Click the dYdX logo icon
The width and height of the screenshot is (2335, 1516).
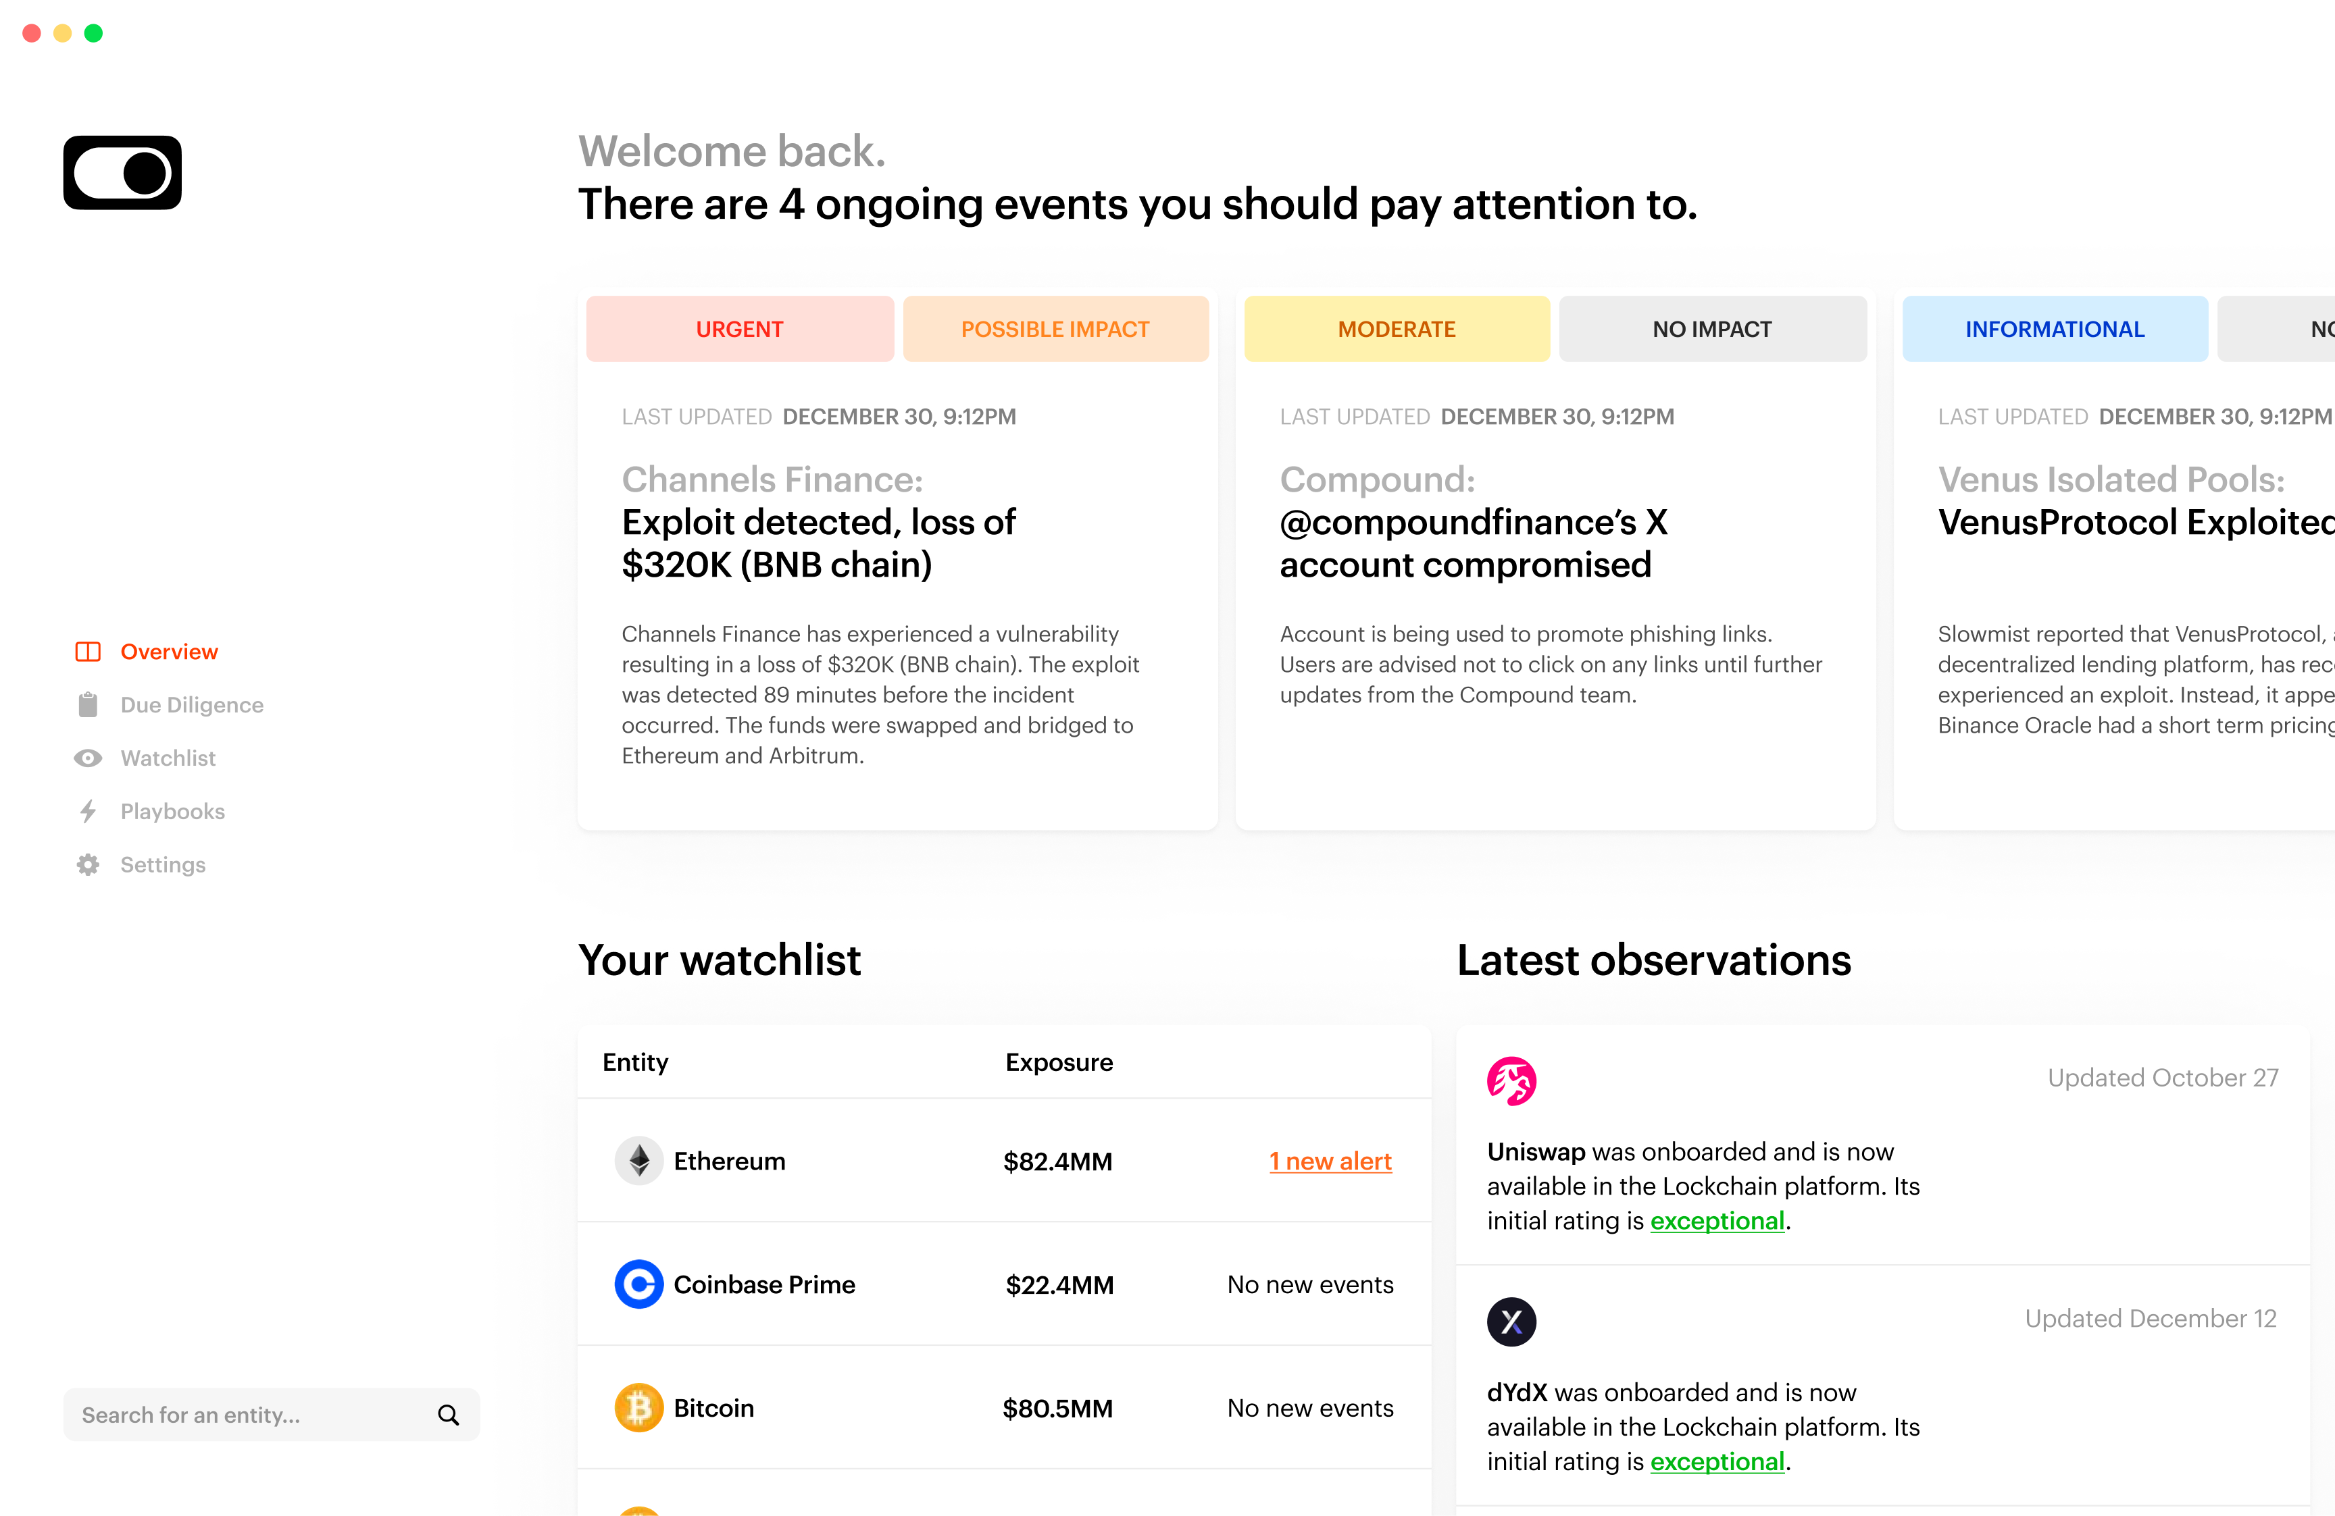1512,1322
